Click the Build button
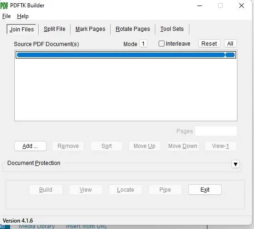Viewport: 254px width, 229px height. (46, 190)
